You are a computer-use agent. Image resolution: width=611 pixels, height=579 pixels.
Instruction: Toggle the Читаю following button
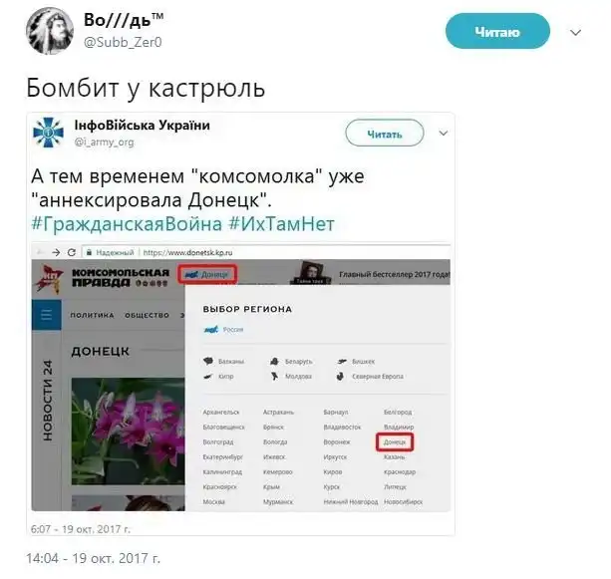tap(497, 31)
